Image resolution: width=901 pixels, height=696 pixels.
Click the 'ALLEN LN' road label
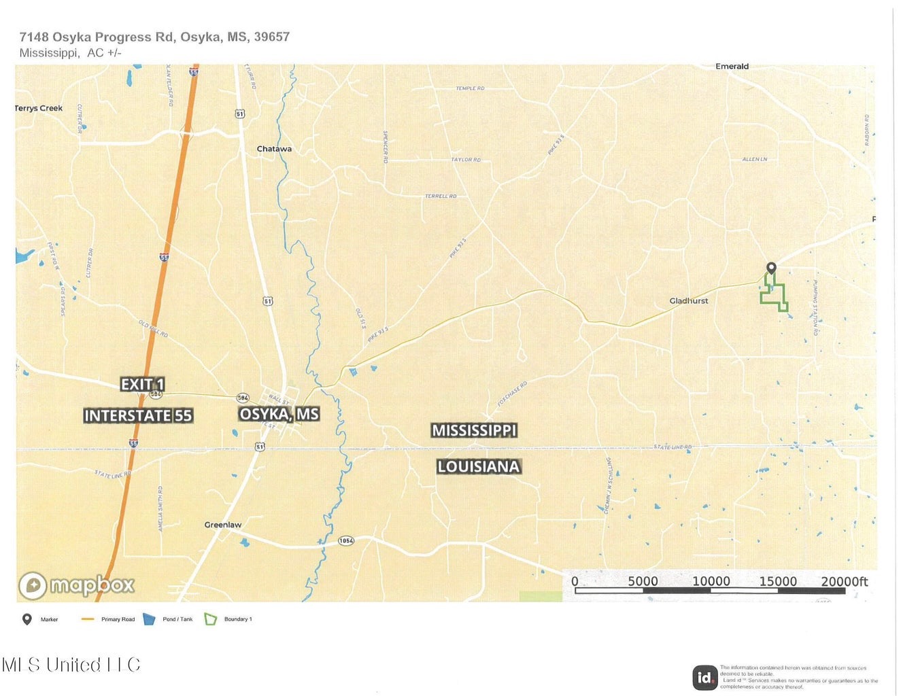click(x=755, y=159)
